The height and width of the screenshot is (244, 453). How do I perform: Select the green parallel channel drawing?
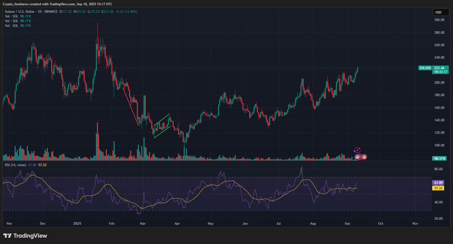(x=162, y=126)
